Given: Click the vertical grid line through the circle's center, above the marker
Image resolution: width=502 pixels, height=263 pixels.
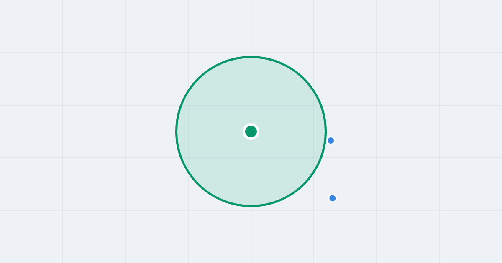Looking at the screenshot, I should (x=251, y=92).
